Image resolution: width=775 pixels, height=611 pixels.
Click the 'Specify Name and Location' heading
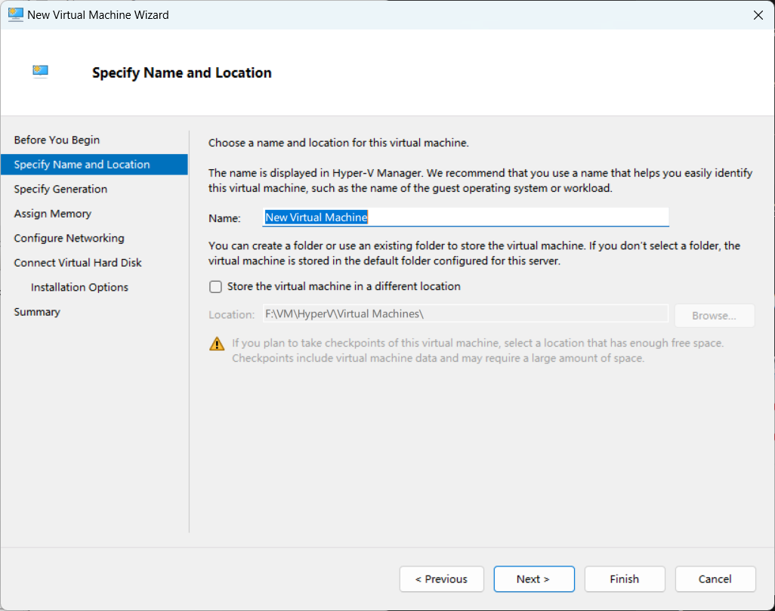(182, 73)
